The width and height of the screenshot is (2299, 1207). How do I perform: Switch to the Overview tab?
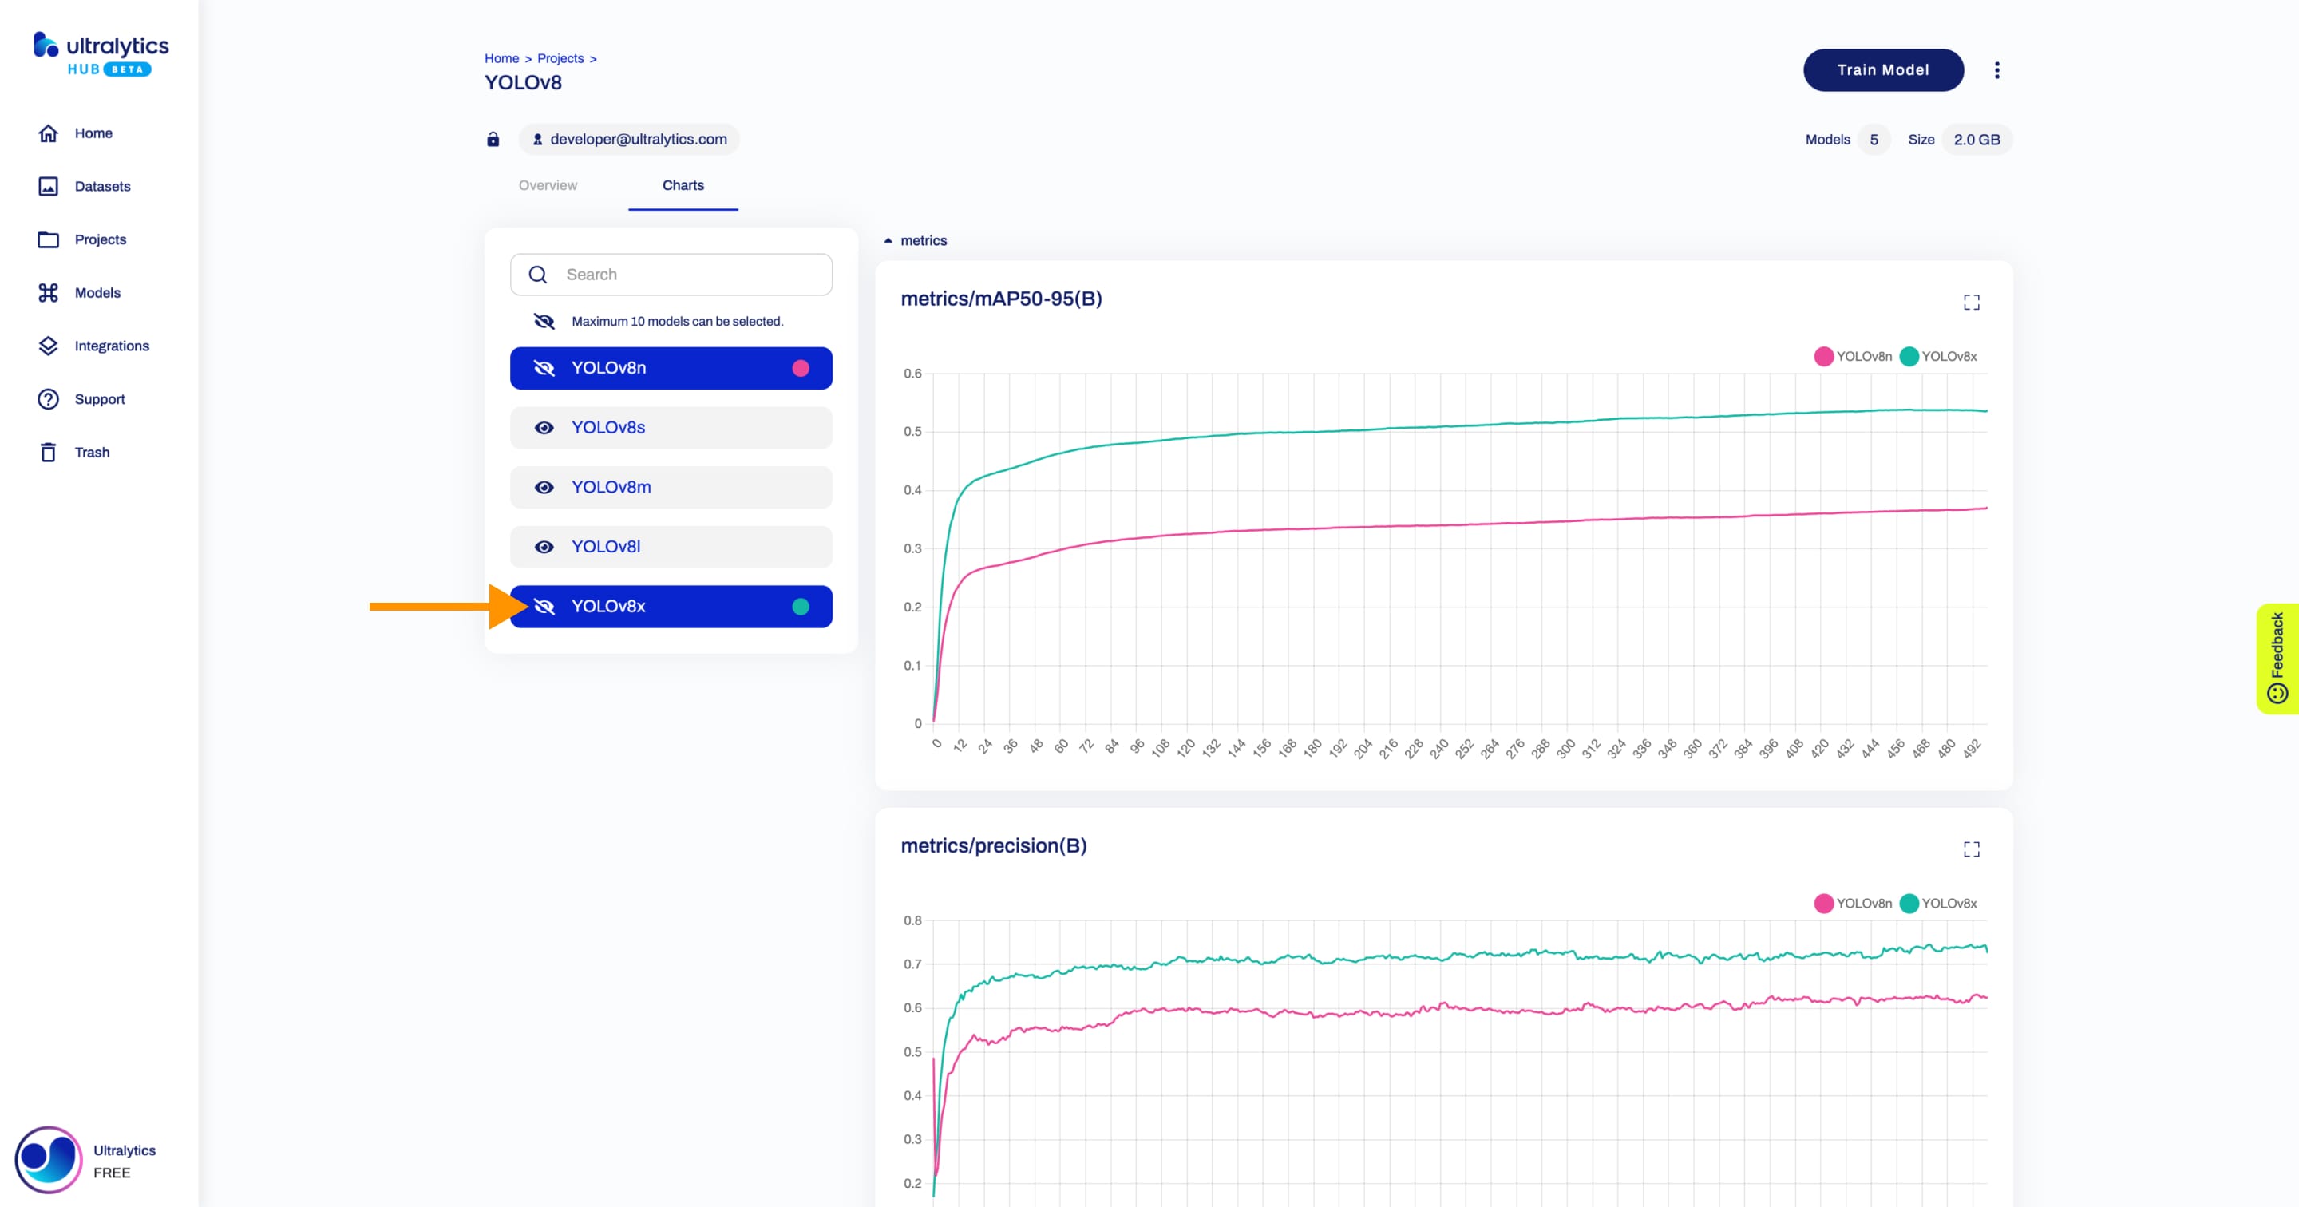(548, 184)
